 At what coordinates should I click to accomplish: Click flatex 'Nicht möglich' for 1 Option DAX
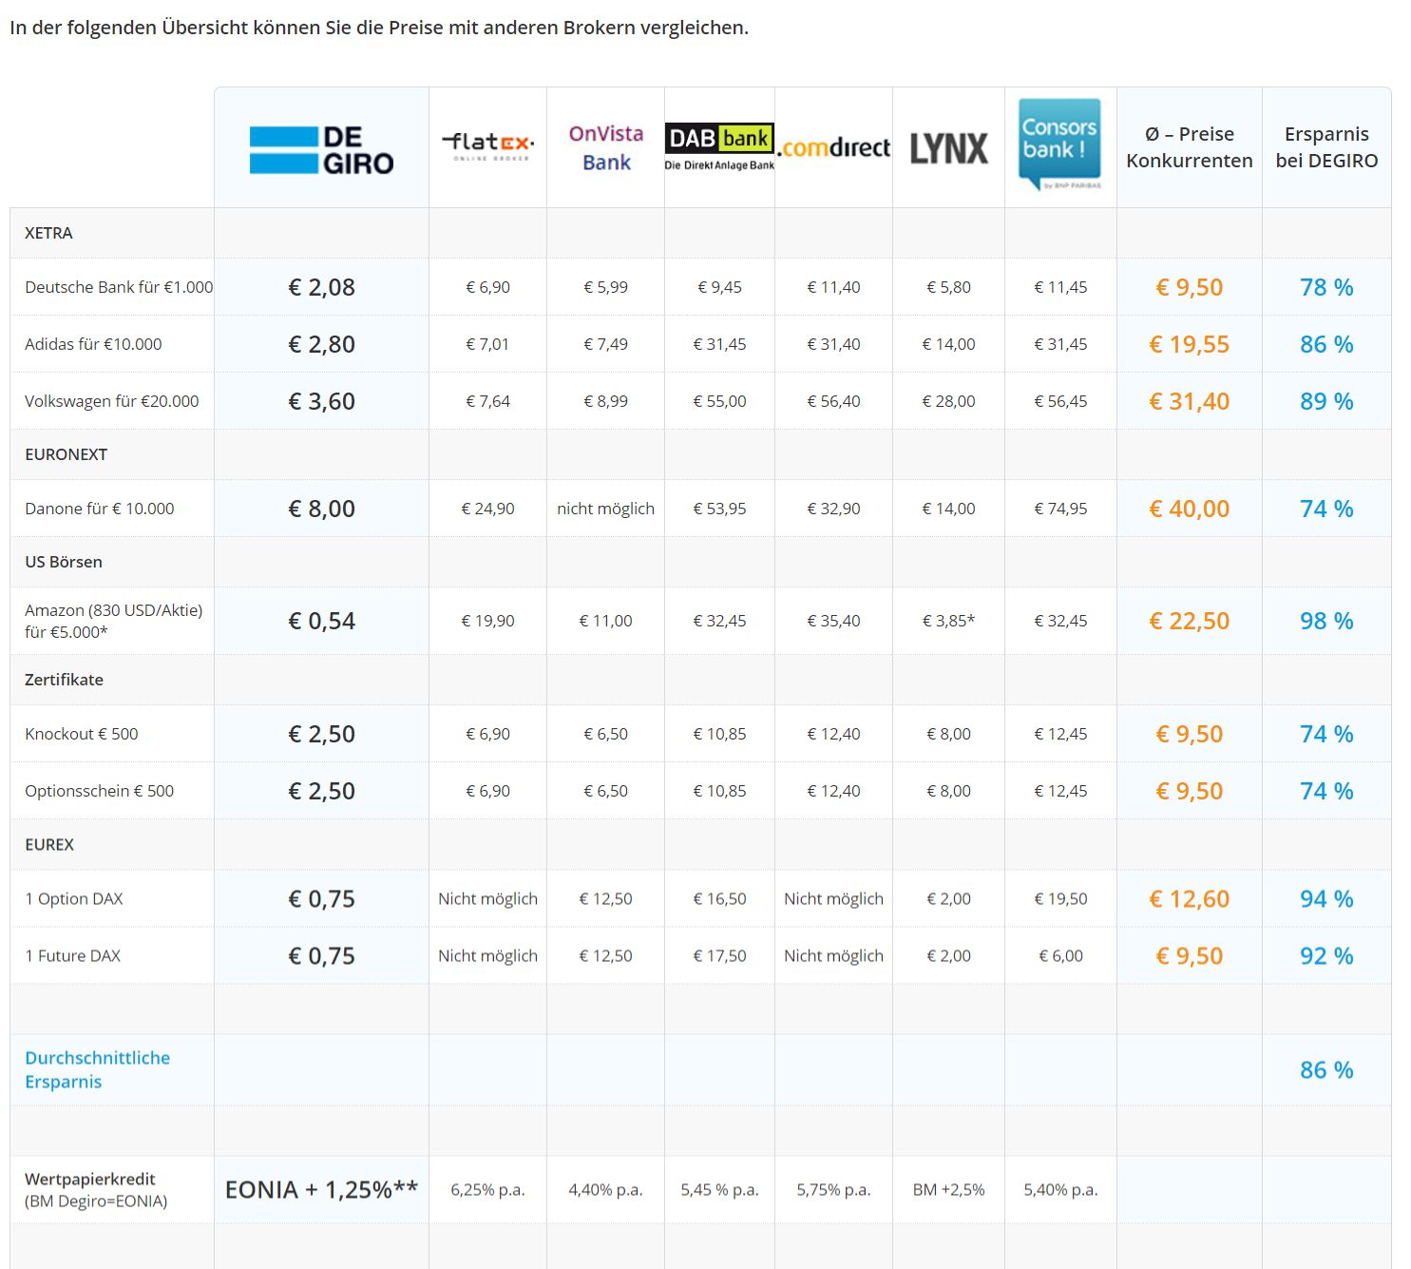[x=487, y=898]
